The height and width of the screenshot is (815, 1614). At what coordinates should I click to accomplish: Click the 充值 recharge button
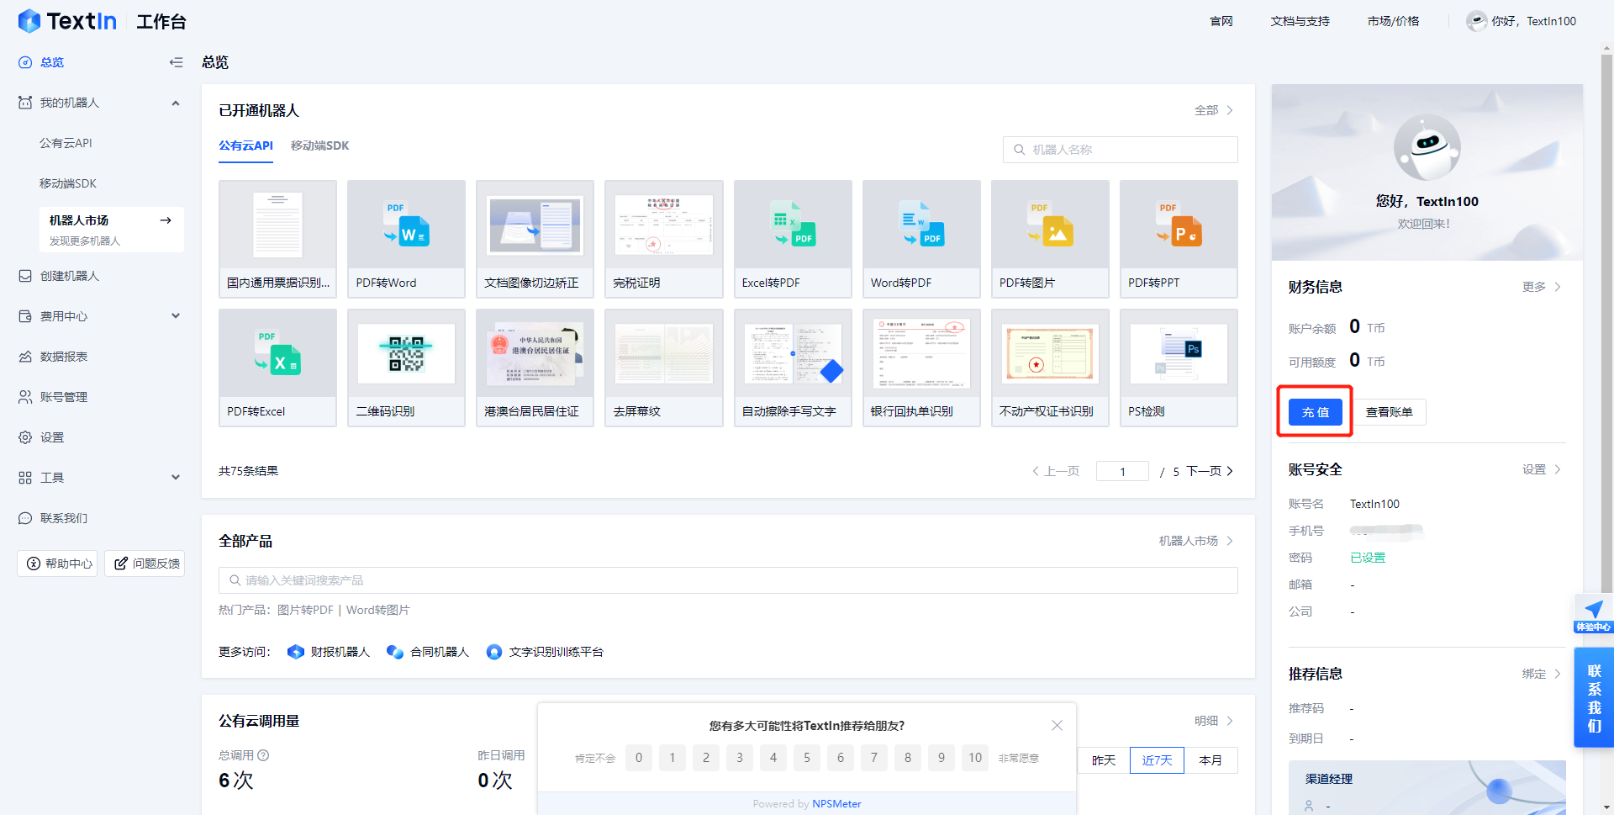pos(1316,412)
